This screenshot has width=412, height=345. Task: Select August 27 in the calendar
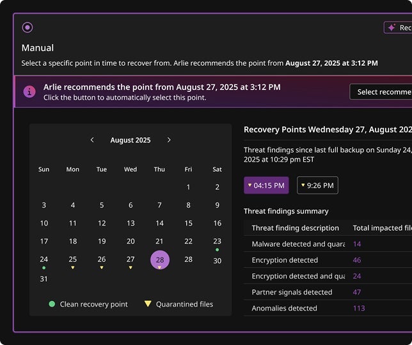[x=131, y=259]
